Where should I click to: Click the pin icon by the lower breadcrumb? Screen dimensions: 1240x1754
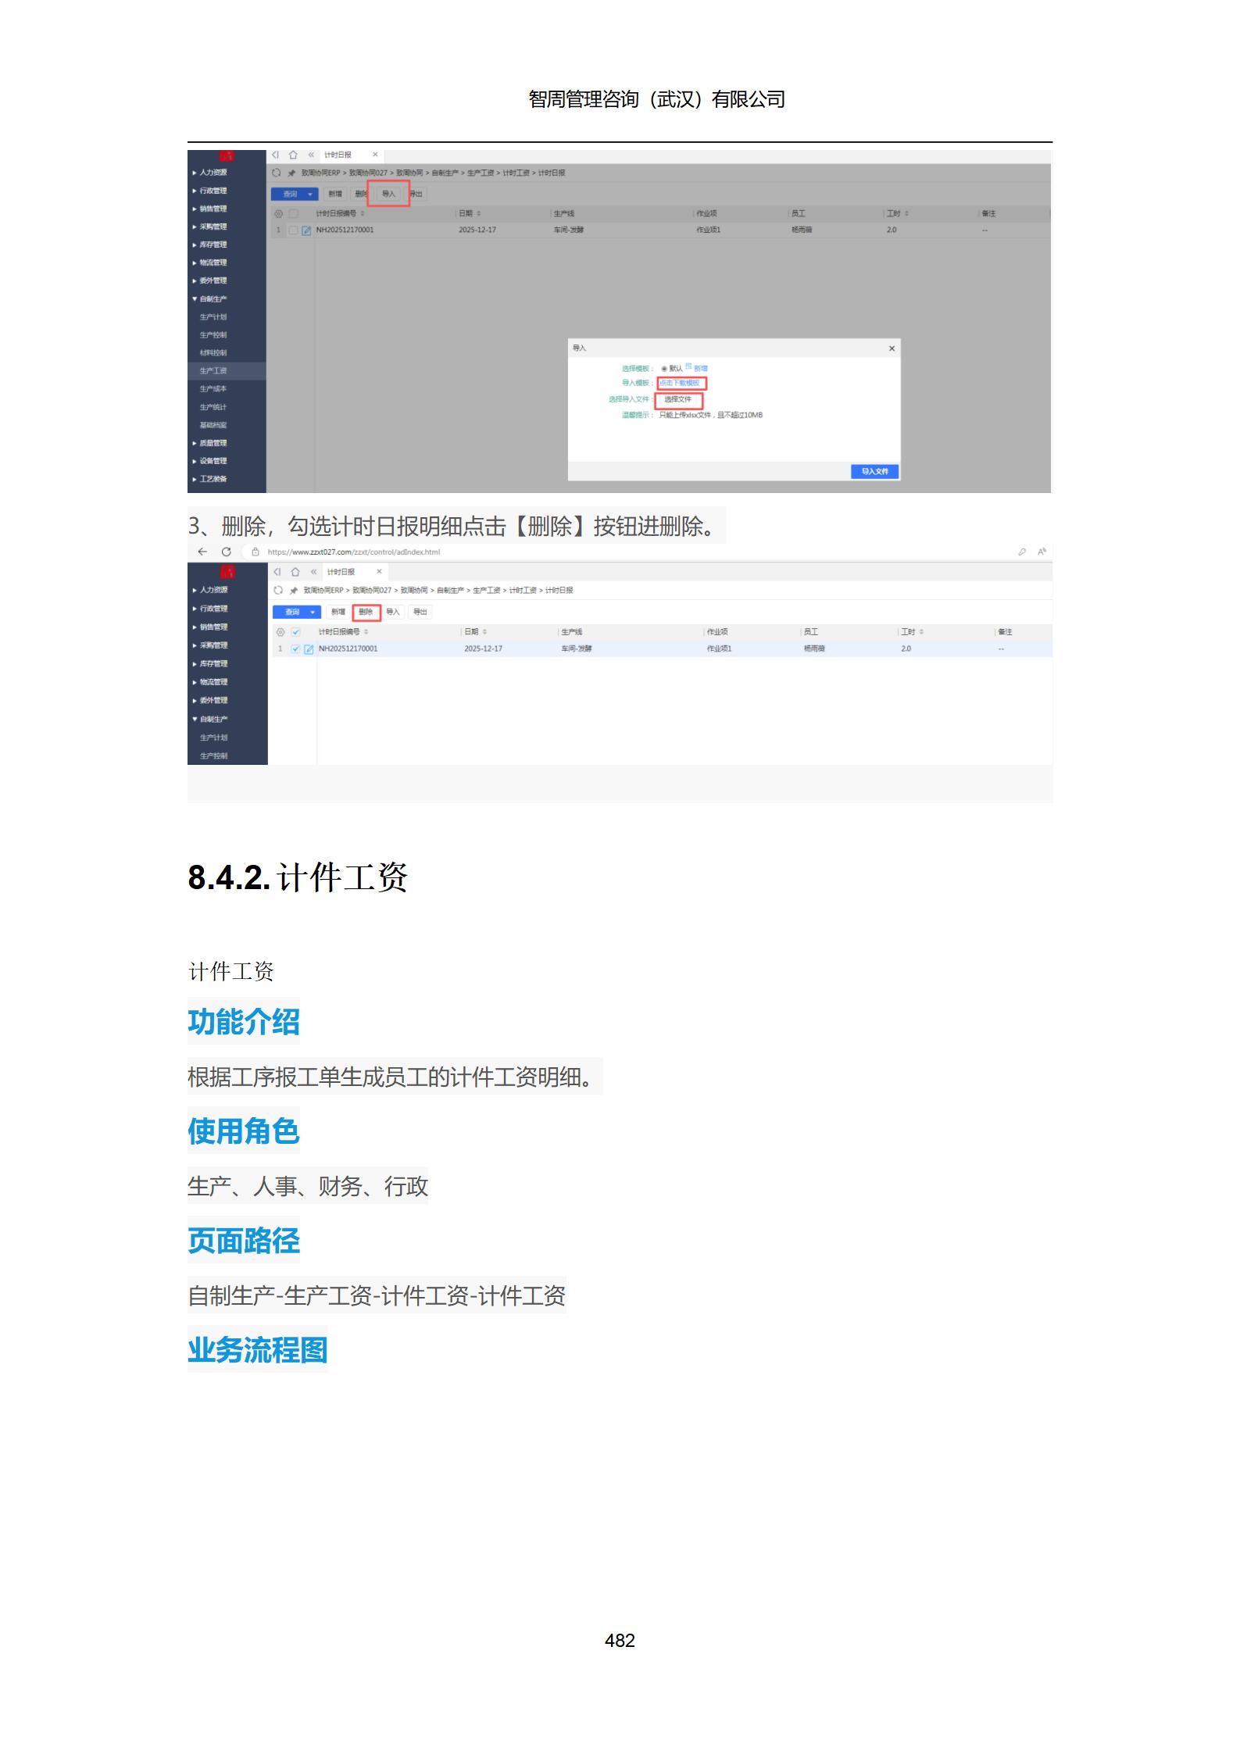(294, 590)
